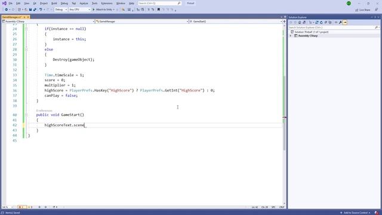382x215 pixels.
Task: Click the 0 references CodeLens link
Action: [x=44, y=110]
